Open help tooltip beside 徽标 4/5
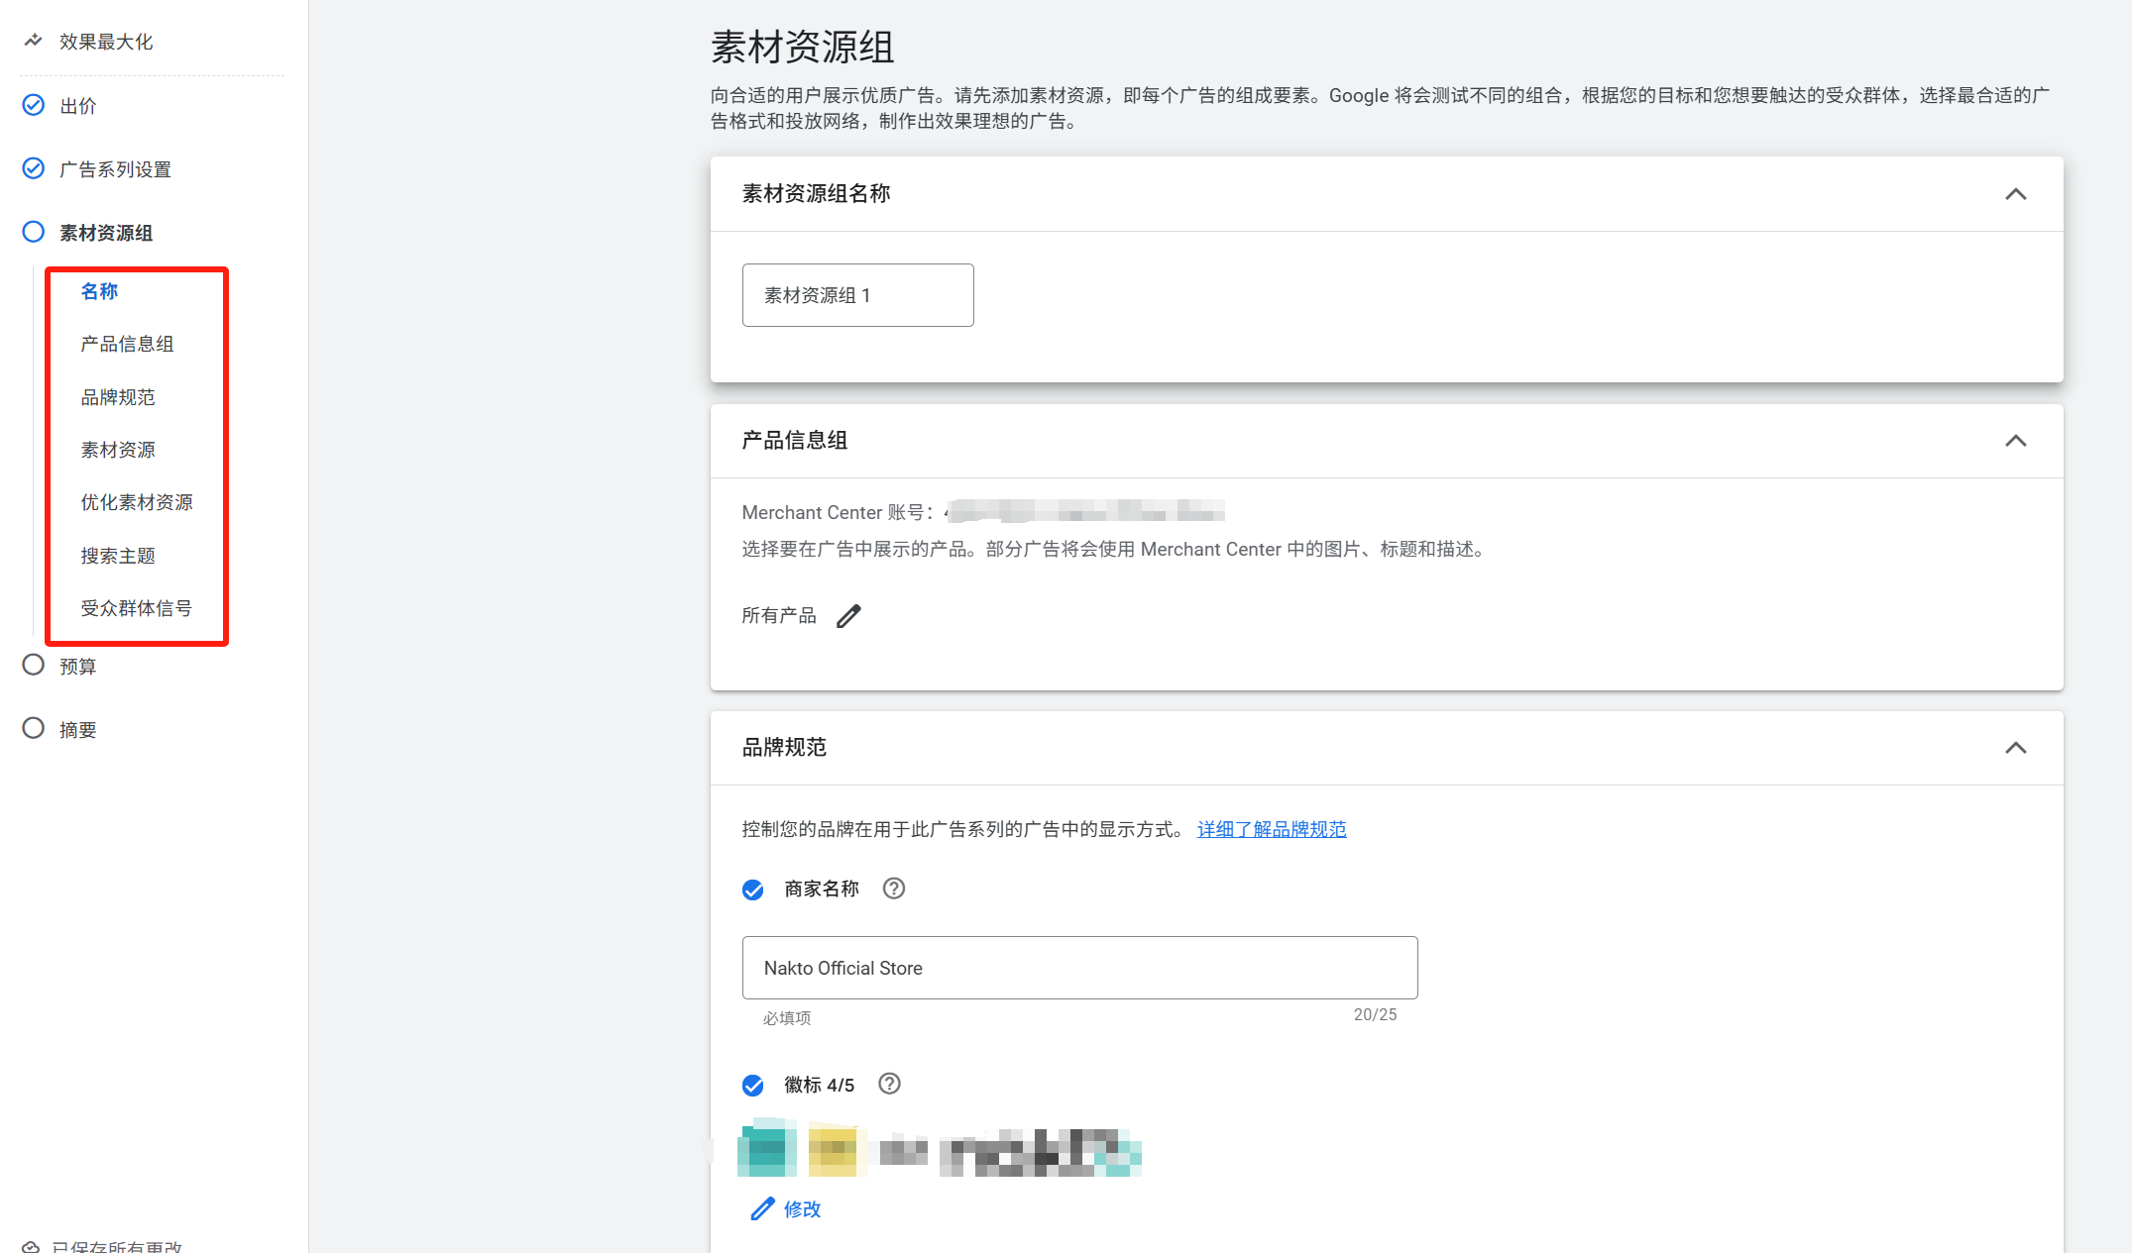The image size is (2132, 1253). tap(889, 1085)
